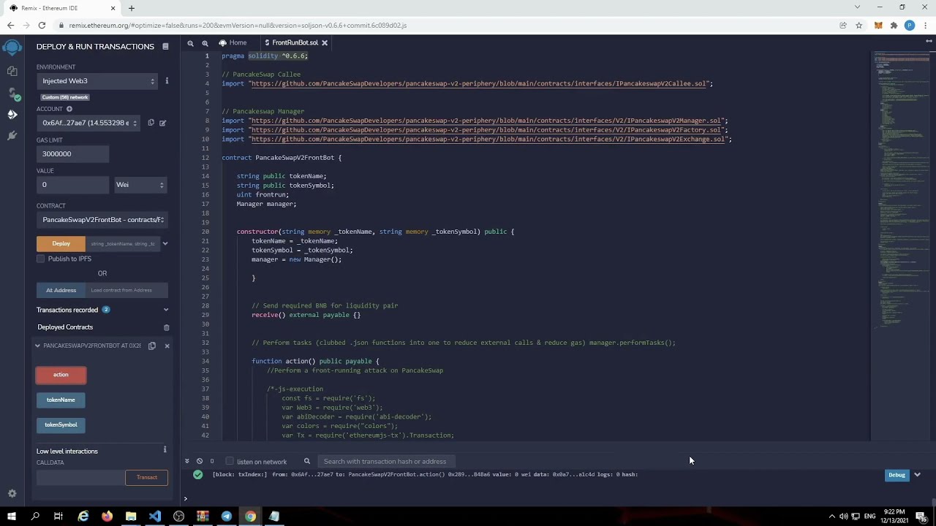This screenshot has height=526, width=936.
Task: Open the Chrome profile avatar
Action: [x=910, y=25]
